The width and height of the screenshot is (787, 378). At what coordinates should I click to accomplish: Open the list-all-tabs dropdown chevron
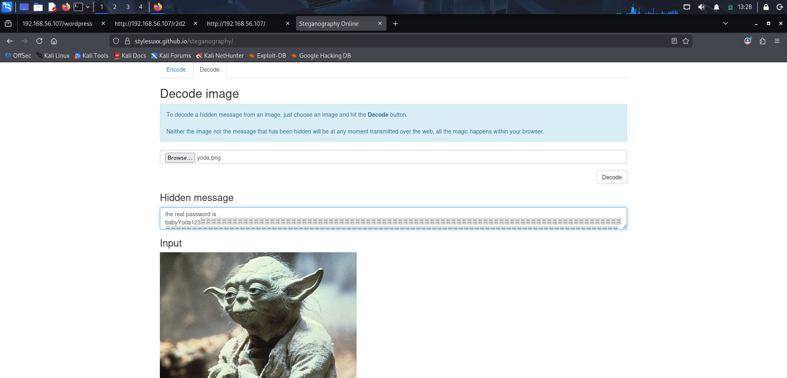click(x=726, y=23)
